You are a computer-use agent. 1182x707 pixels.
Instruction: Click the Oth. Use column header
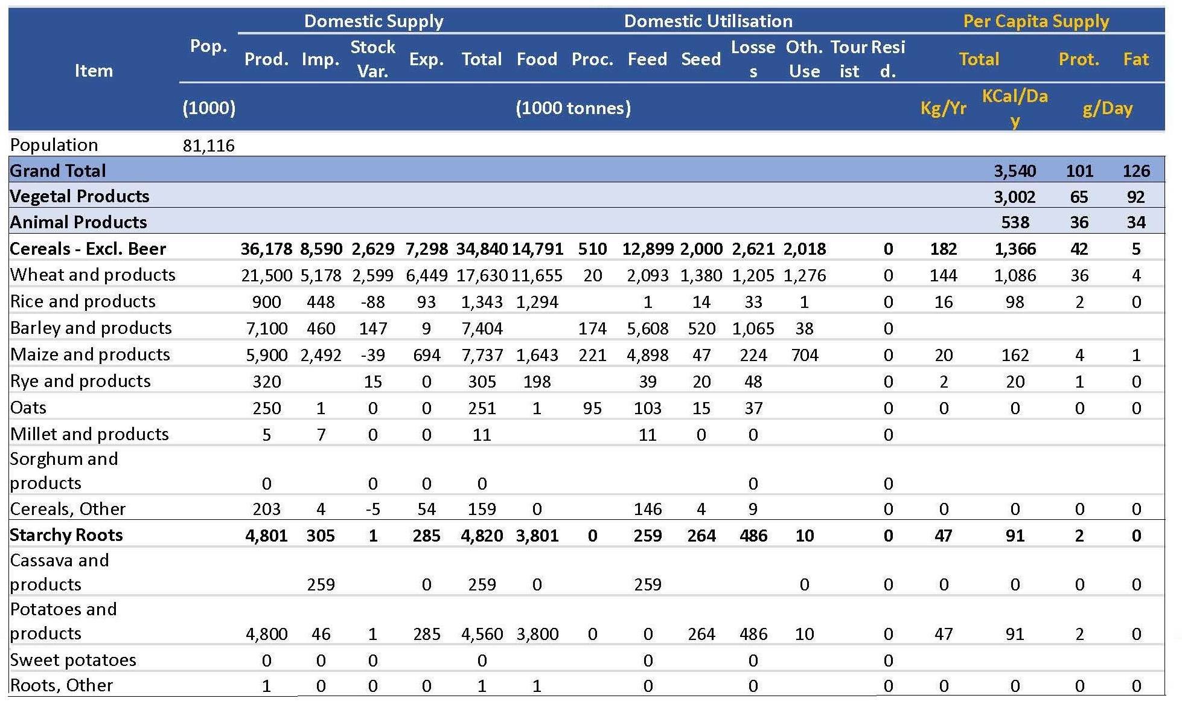click(x=804, y=59)
